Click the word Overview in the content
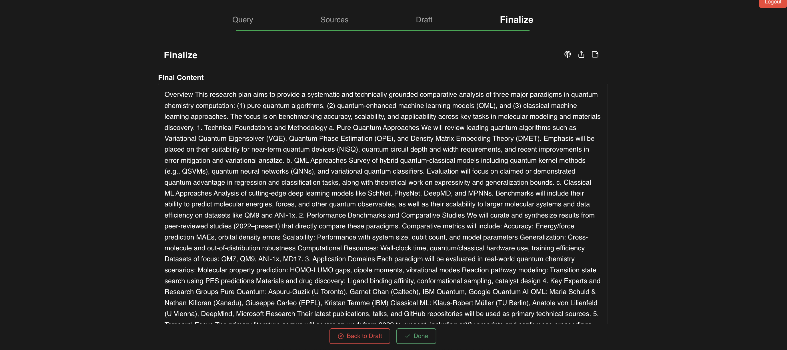The width and height of the screenshot is (787, 350). [x=179, y=94]
